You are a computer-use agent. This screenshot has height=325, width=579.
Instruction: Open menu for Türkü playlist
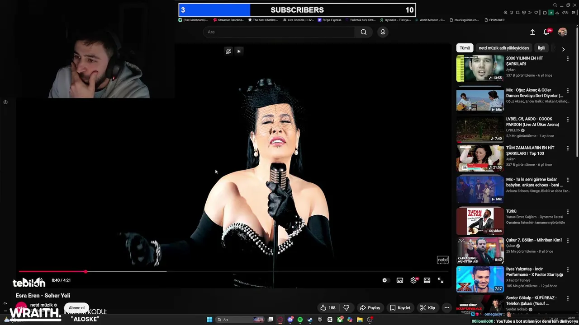(x=568, y=212)
